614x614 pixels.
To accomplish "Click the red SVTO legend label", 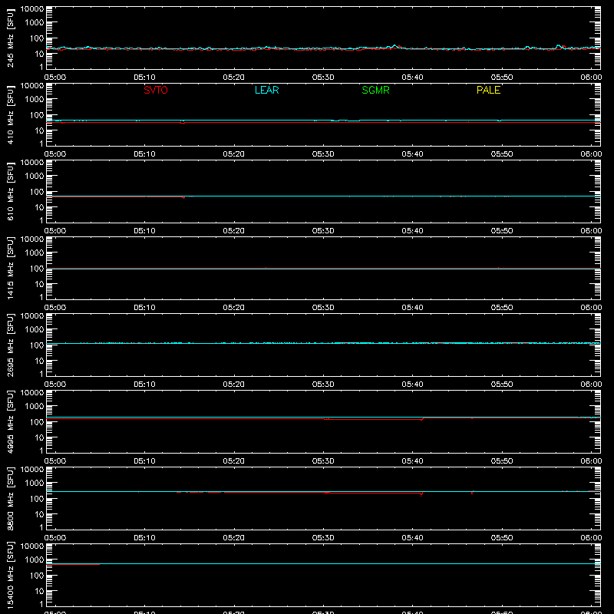I will [x=156, y=90].
